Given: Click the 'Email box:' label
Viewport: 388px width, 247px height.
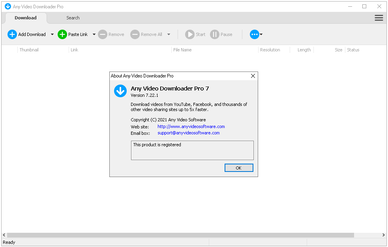Looking at the screenshot, I should [140, 133].
